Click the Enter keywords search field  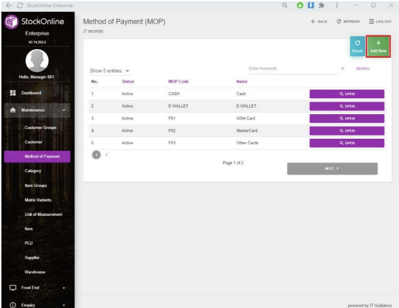point(292,69)
